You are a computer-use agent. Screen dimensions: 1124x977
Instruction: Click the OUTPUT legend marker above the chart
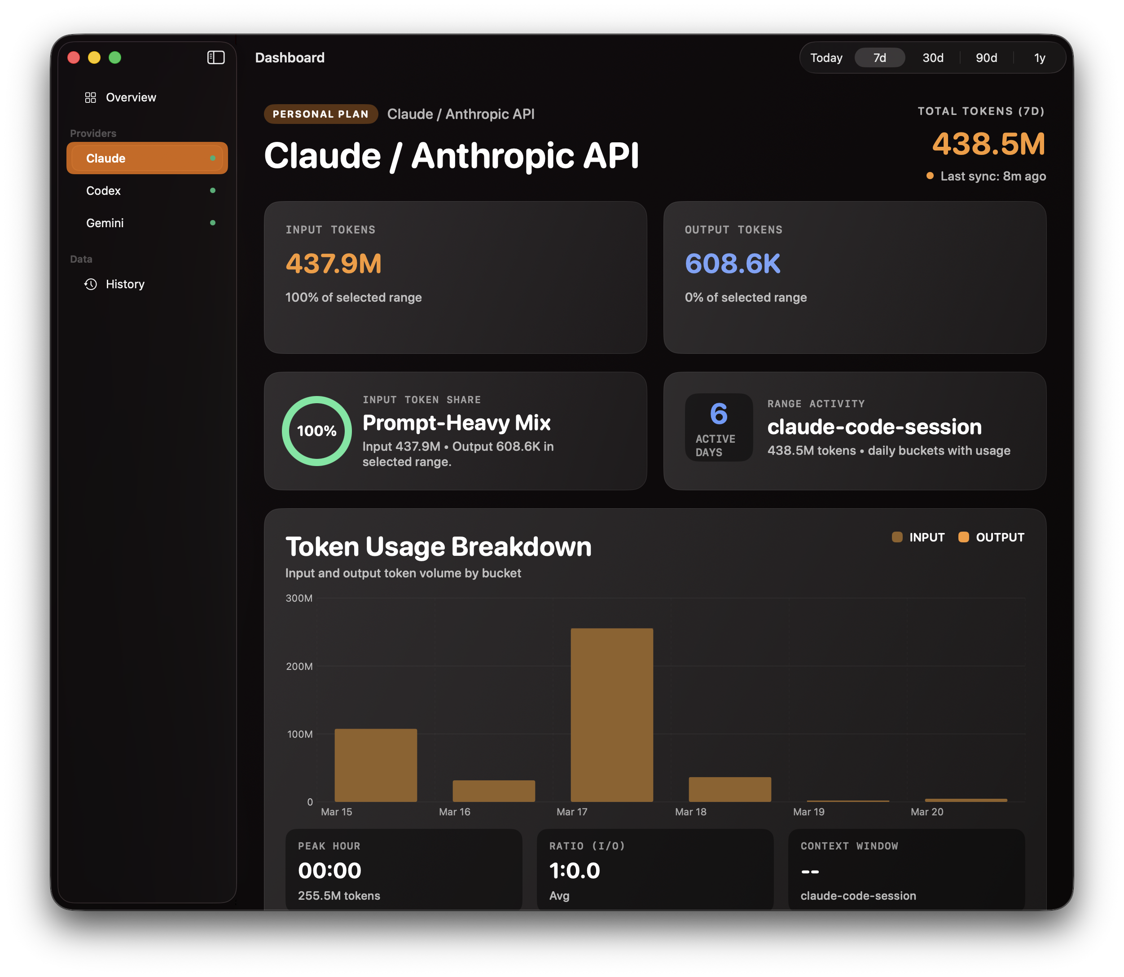(x=964, y=537)
